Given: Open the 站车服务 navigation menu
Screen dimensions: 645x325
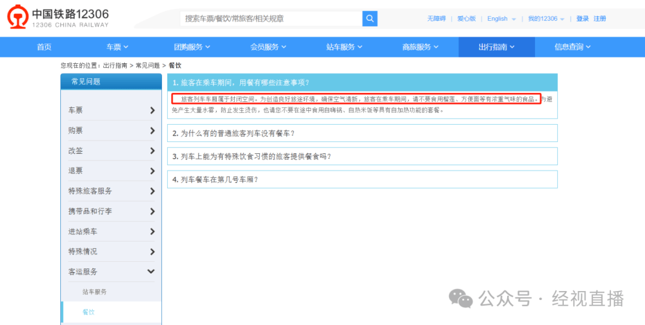Looking at the screenshot, I should coord(345,47).
